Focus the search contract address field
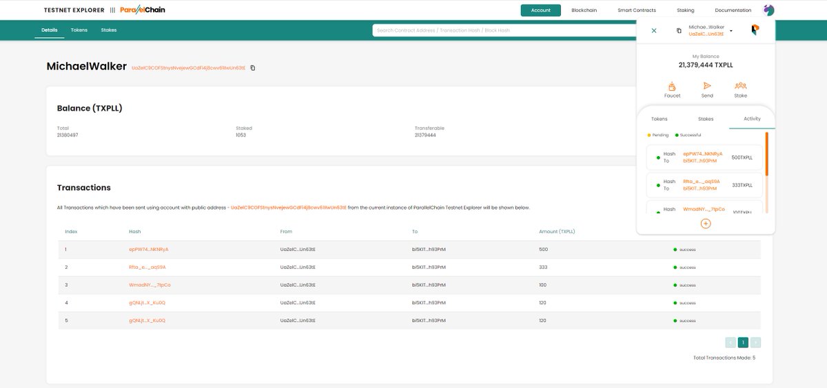The height and width of the screenshot is (388, 827). click(x=504, y=30)
